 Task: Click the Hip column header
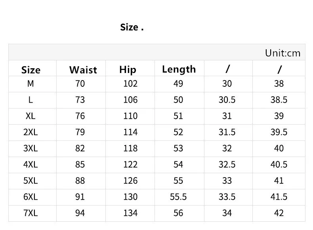[x=128, y=70]
